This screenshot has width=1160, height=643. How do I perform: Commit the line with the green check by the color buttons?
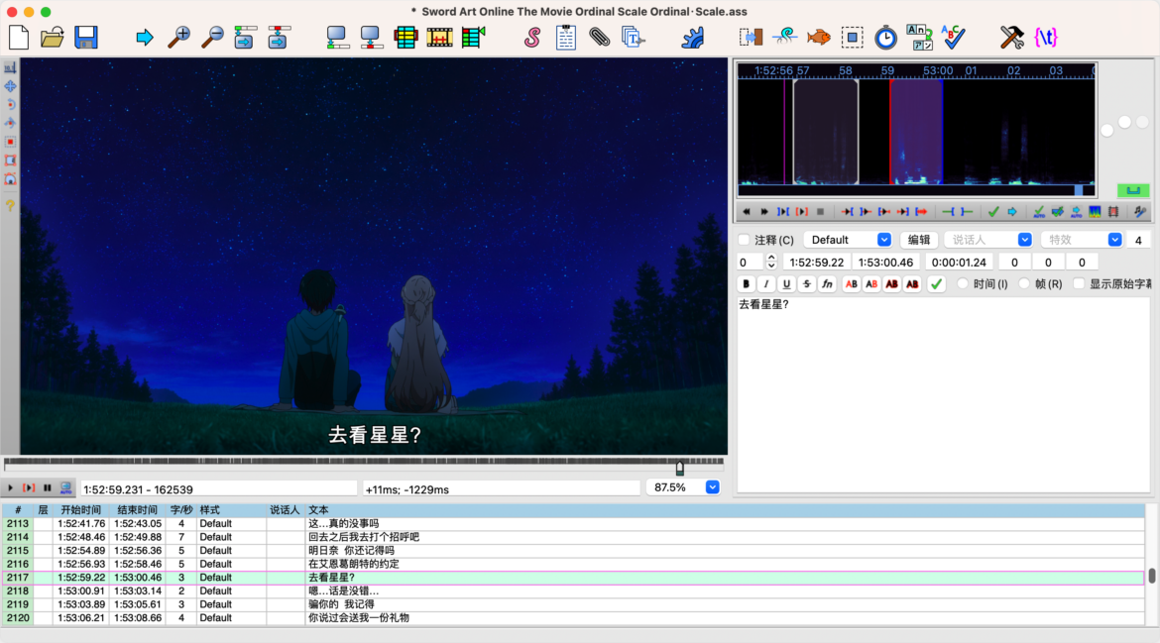click(x=937, y=283)
